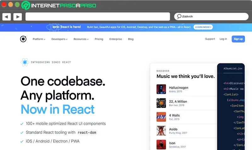Click the checkmark next to iOS / Android
Screen dimensions: 252x150
[22, 141]
